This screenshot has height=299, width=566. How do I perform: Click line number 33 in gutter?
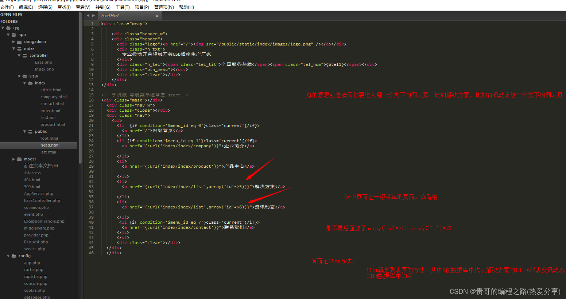tap(91, 187)
